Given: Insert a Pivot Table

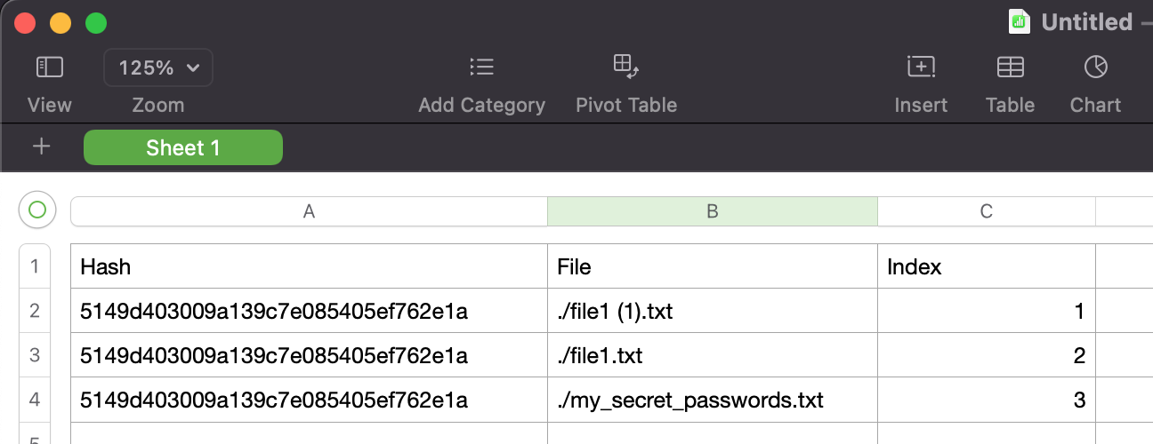Looking at the screenshot, I should pyautogui.click(x=626, y=67).
